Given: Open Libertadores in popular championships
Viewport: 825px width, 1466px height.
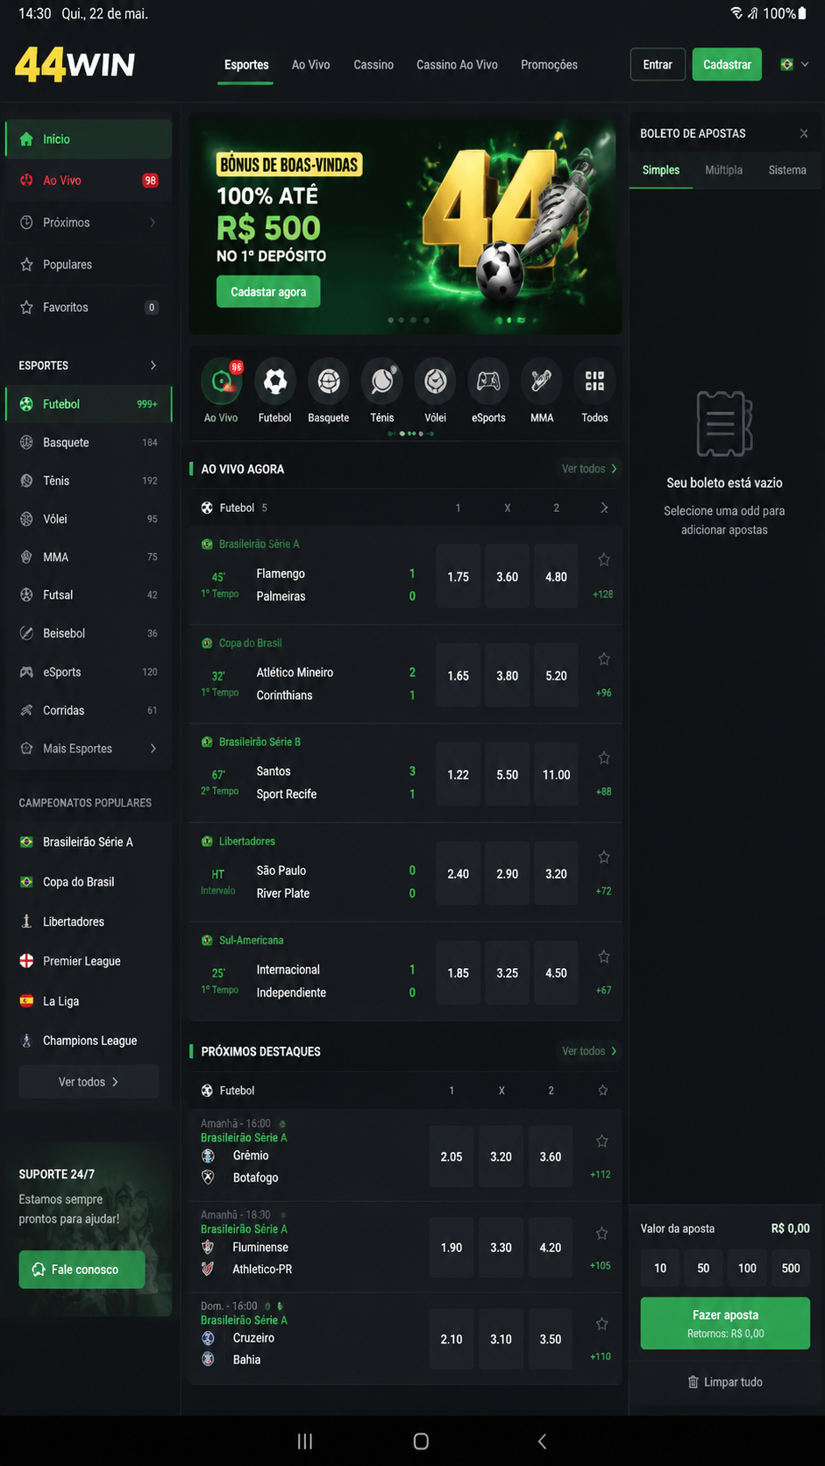Looking at the screenshot, I should [89, 922].
